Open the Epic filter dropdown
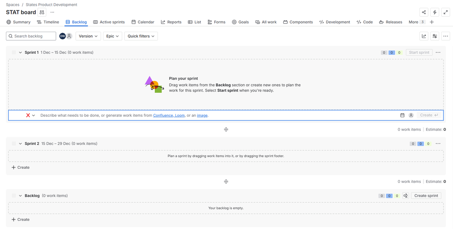The height and width of the screenshot is (229, 453). [x=113, y=36]
